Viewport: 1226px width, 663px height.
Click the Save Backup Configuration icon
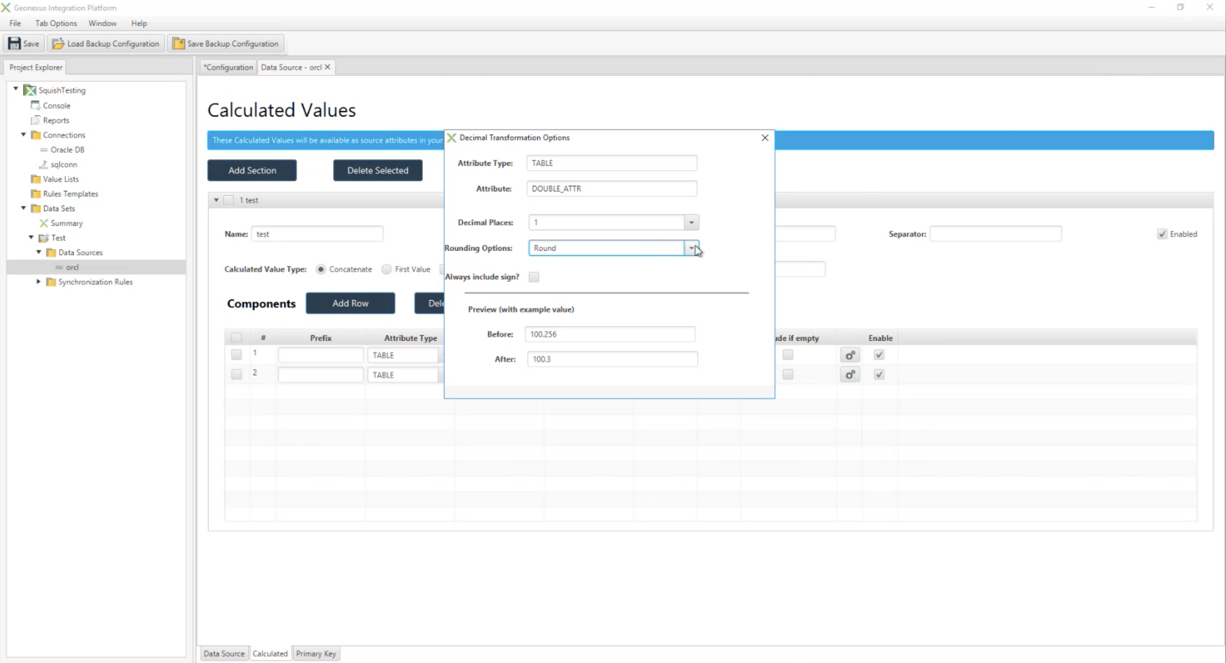tap(178, 43)
